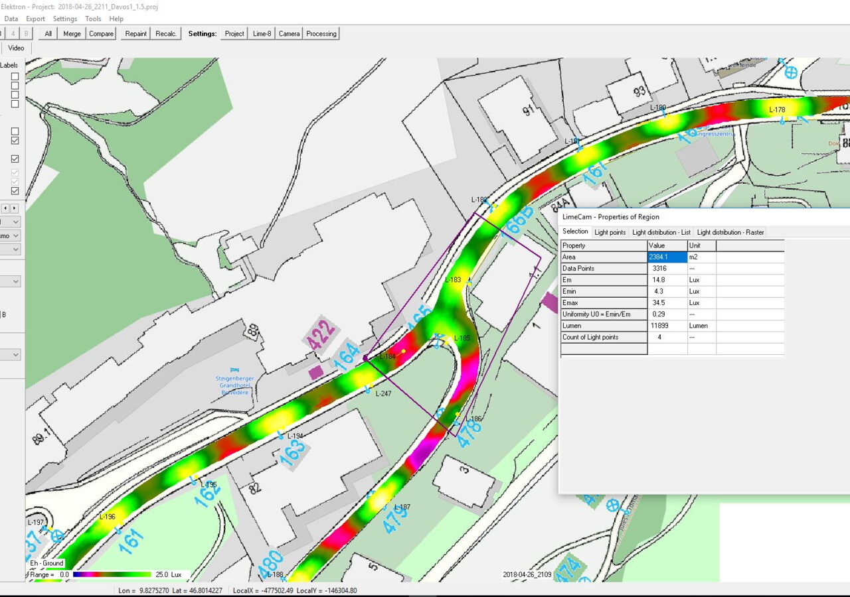Click the Repaint button
850x597 pixels.
coord(136,34)
